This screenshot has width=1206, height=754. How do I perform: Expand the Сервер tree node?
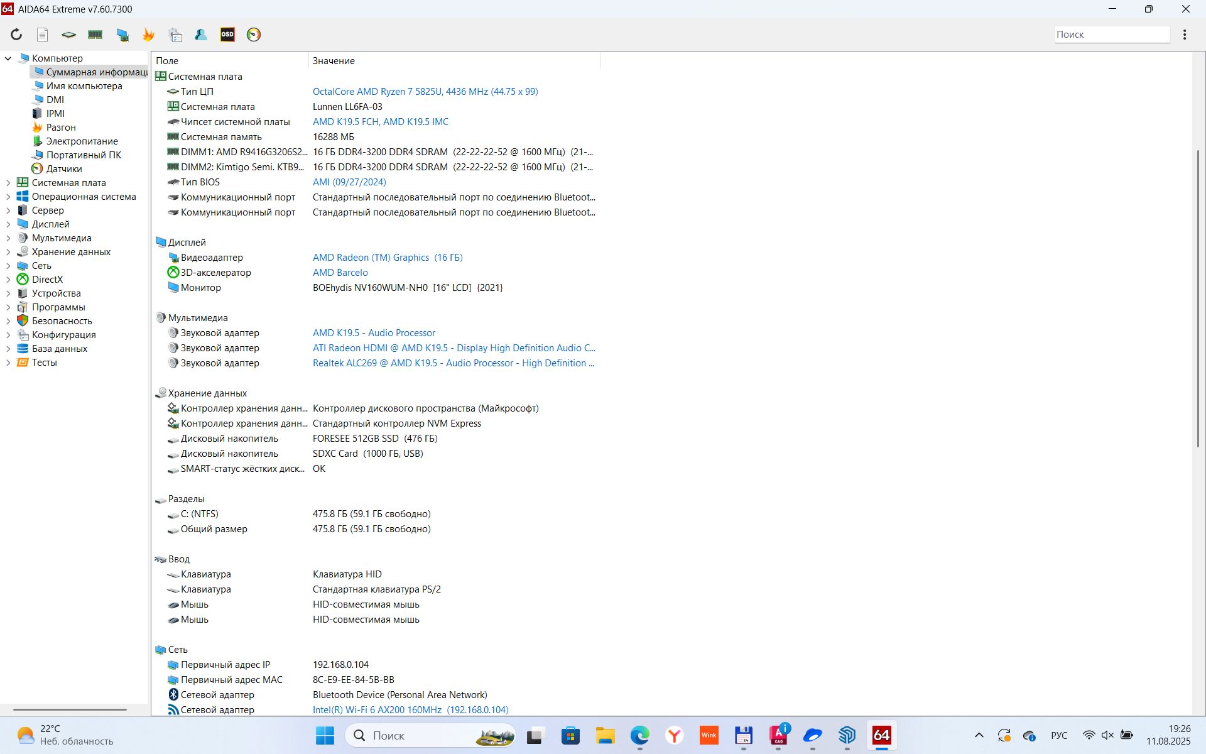pyautogui.click(x=8, y=210)
